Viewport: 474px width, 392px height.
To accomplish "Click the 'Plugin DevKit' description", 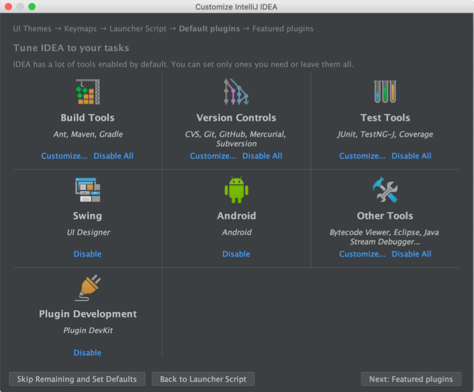I will tap(88, 330).
